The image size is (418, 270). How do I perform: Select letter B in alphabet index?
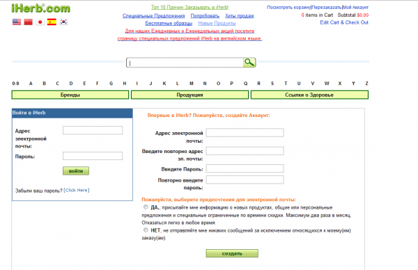[45, 84]
